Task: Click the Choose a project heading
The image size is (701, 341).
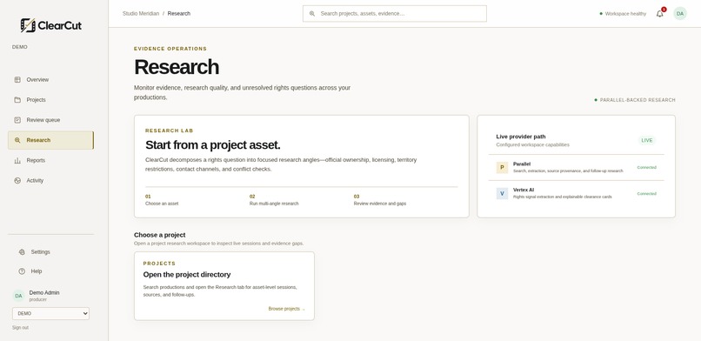Action: [160, 235]
